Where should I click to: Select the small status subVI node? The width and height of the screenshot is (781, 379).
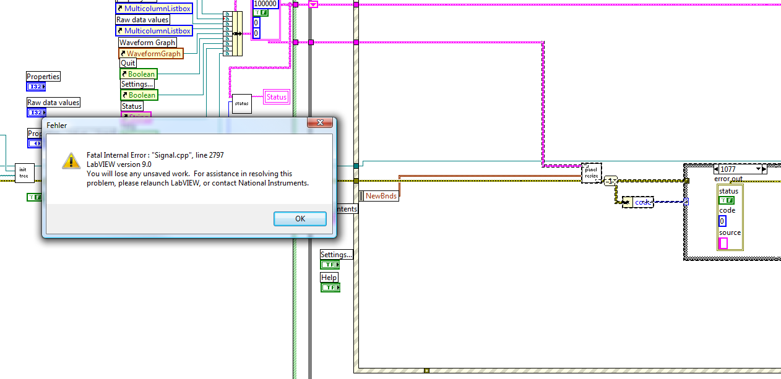coord(241,104)
